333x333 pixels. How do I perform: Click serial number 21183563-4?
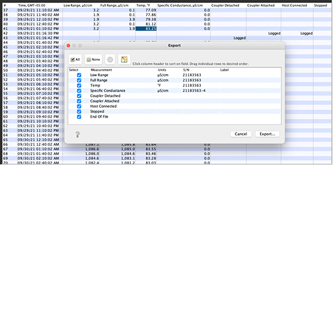point(194,91)
